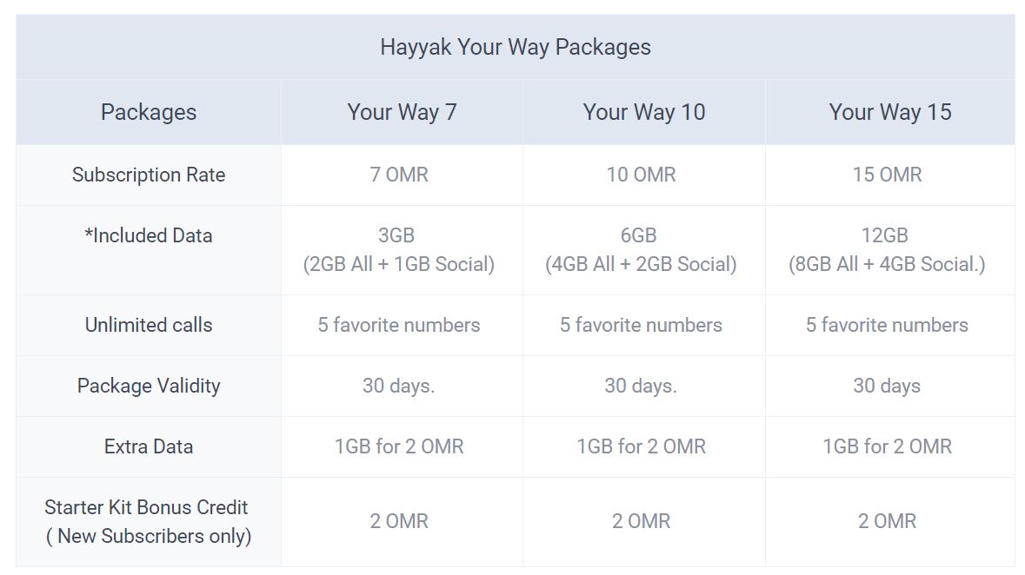The image size is (1025, 575).
Task: Select the 6GB included data cell
Action: 642,250
